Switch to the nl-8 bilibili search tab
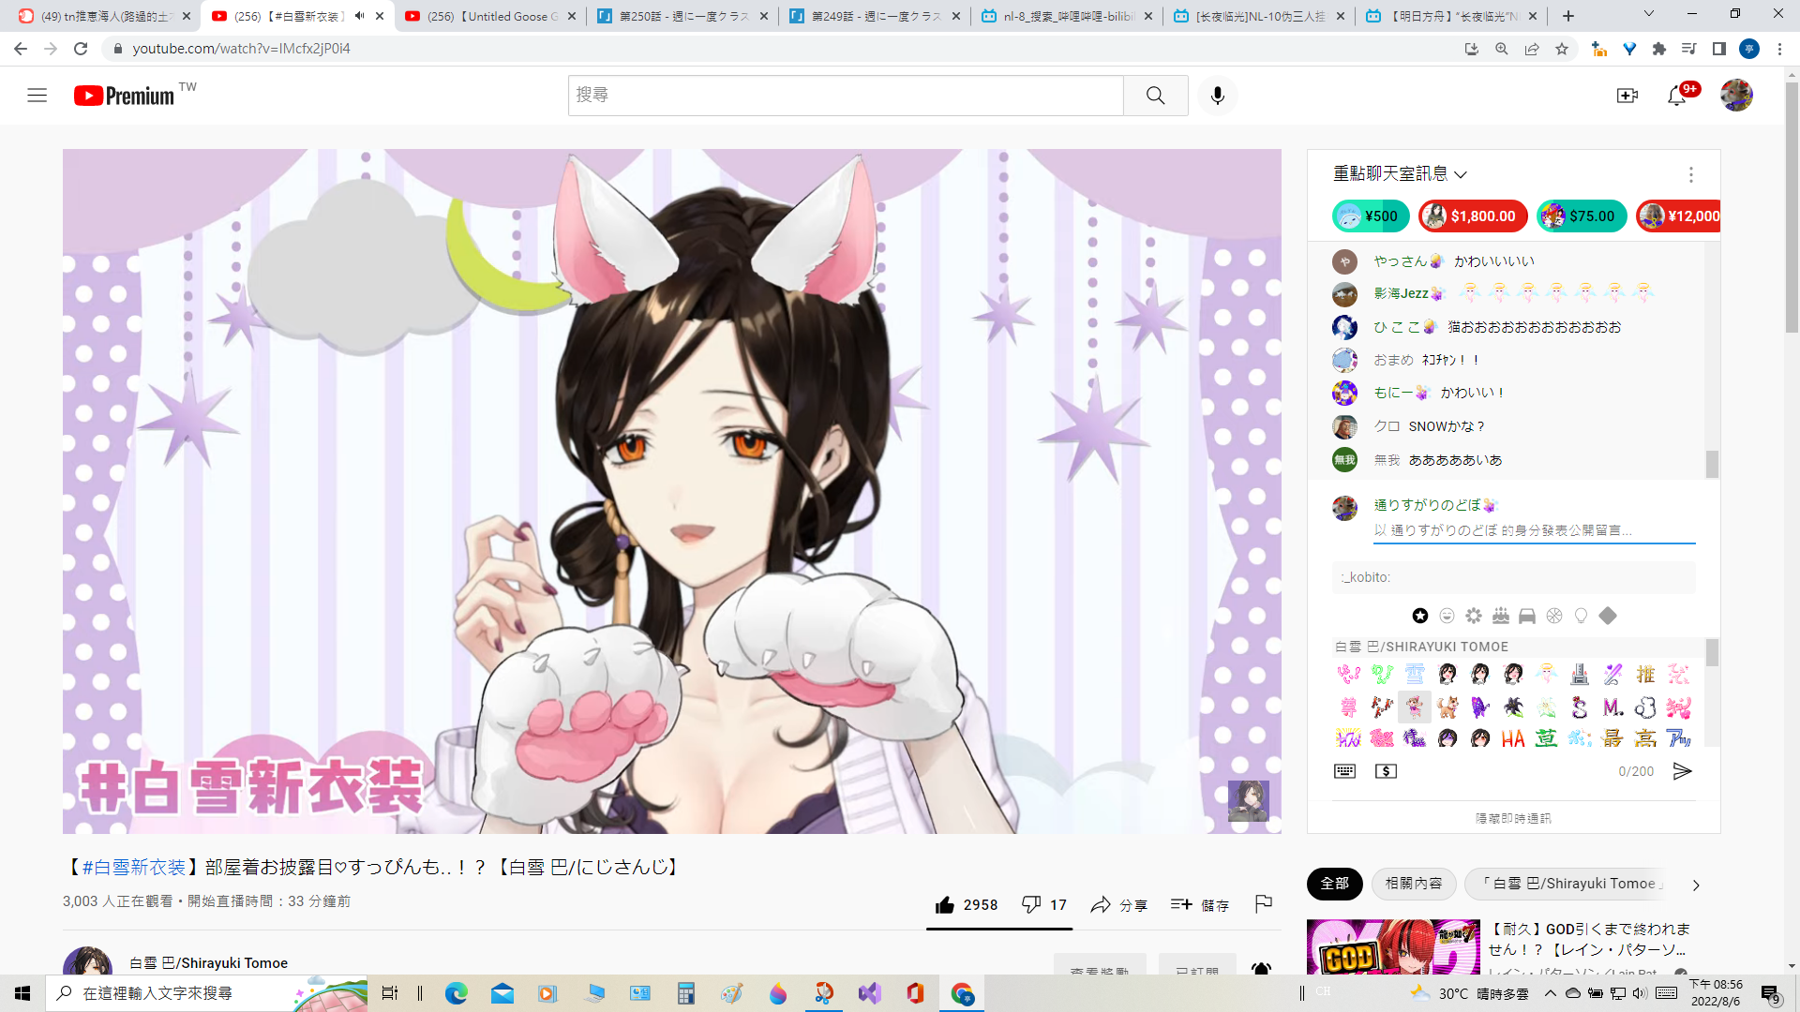 click(1068, 16)
